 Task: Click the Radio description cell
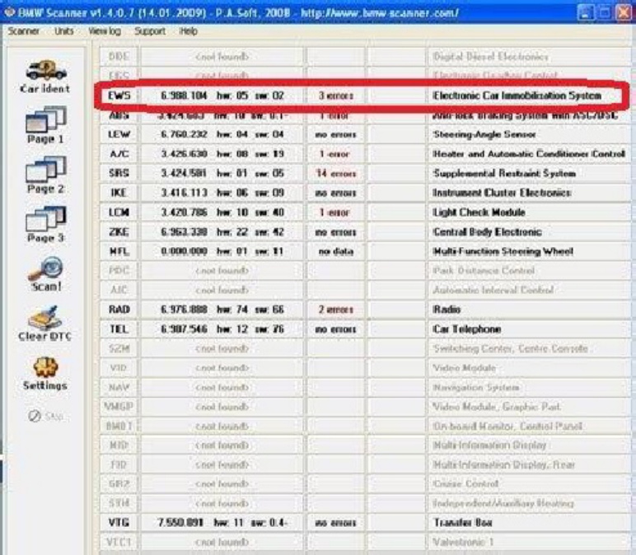tap(529, 310)
